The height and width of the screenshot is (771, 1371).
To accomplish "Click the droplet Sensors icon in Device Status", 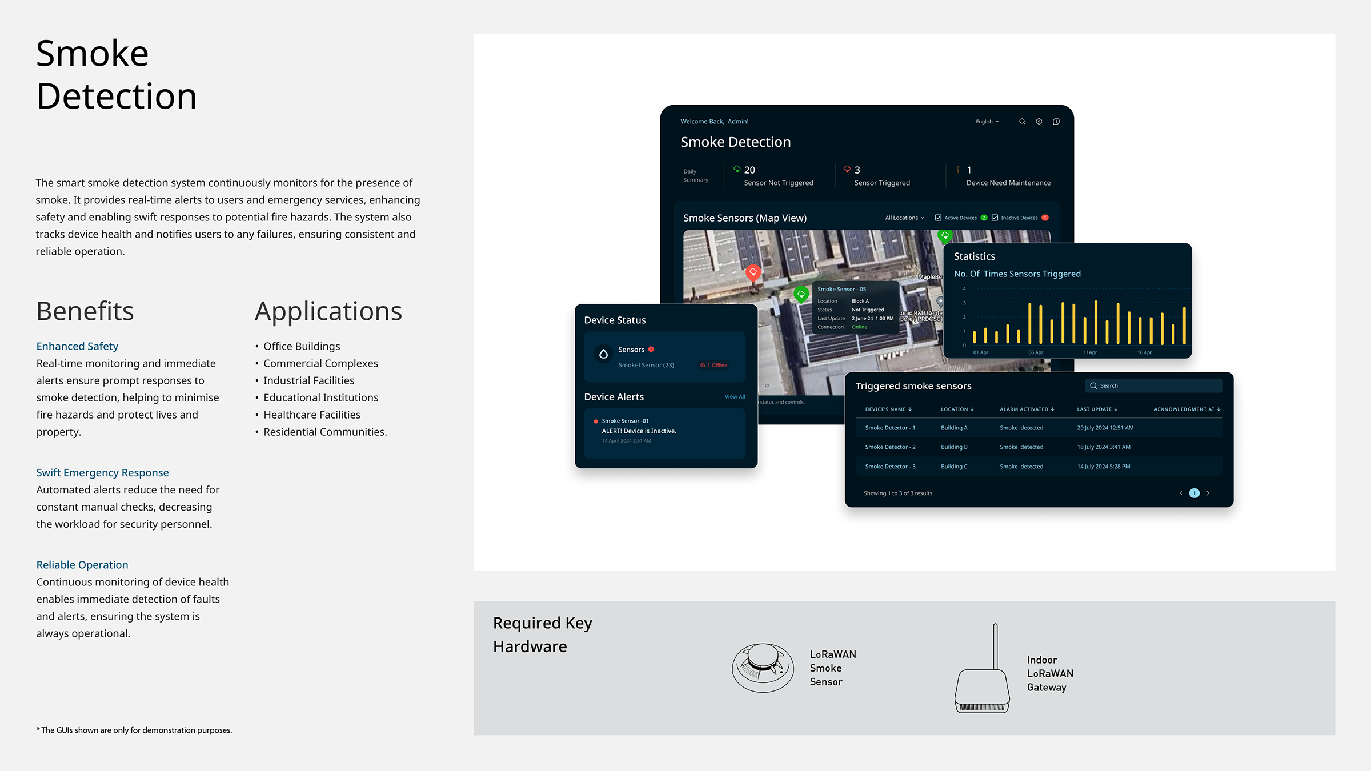I will pos(603,354).
